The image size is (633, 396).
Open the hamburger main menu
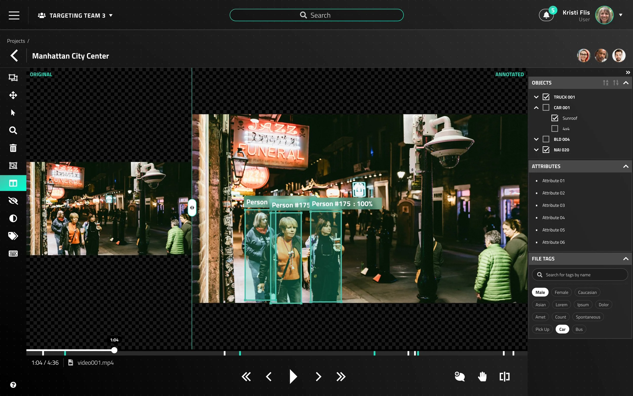(14, 15)
